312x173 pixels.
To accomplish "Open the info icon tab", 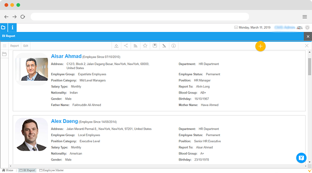I will click(12, 28).
